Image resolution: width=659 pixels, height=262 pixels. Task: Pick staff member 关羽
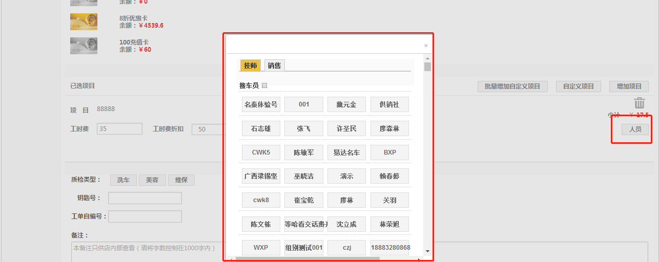tap(389, 200)
